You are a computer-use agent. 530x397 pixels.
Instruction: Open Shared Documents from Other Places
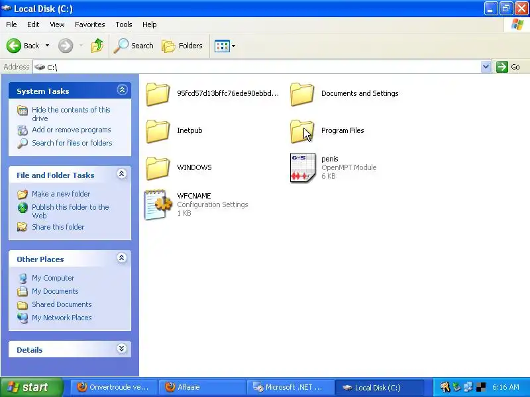coord(62,304)
